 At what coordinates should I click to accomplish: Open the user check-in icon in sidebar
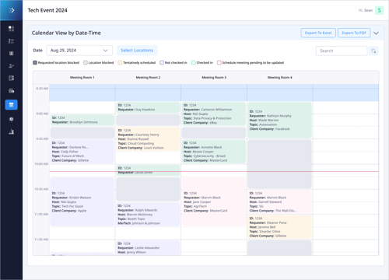click(11, 66)
